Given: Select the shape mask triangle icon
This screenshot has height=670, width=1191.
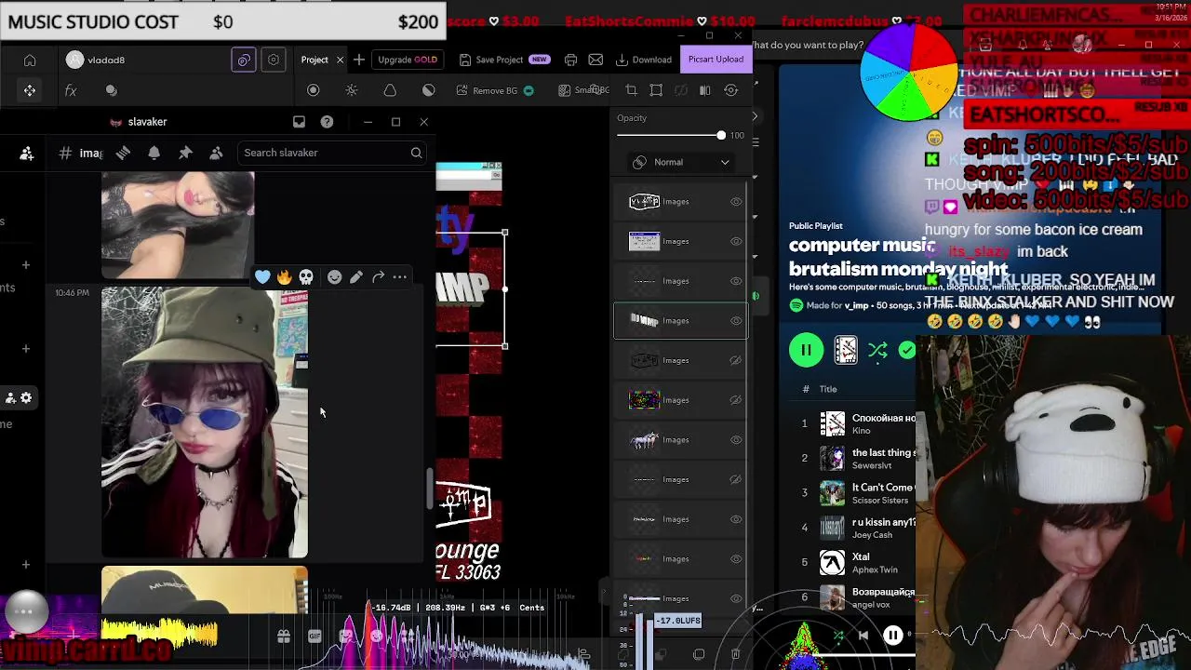Looking at the screenshot, I should (x=390, y=90).
